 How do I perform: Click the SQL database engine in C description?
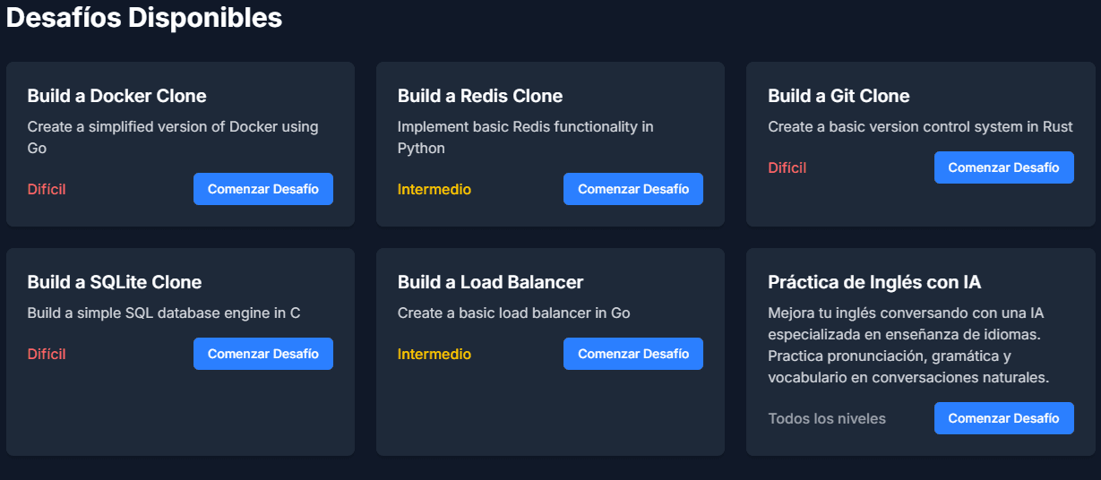click(164, 313)
